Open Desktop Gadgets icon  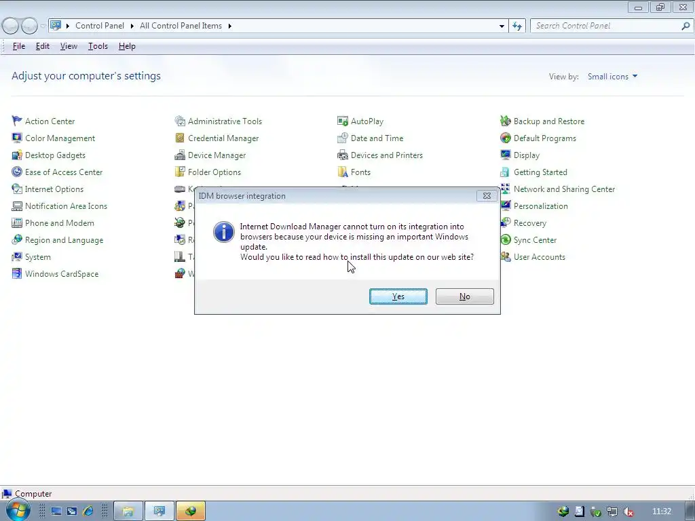(17, 155)
